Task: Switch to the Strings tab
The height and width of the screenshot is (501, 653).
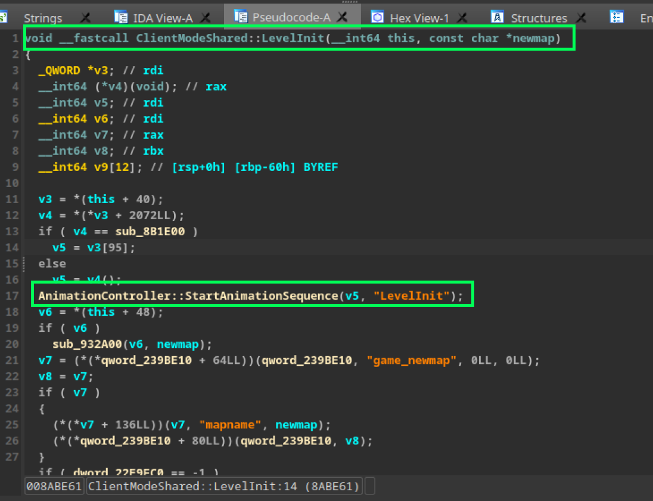Action: pyautogui.click(x=43, y=18)
